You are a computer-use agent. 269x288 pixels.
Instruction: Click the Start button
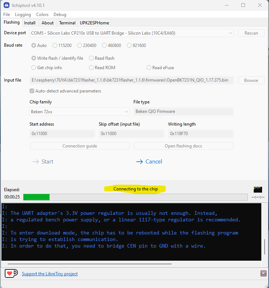tap(43, 162)
